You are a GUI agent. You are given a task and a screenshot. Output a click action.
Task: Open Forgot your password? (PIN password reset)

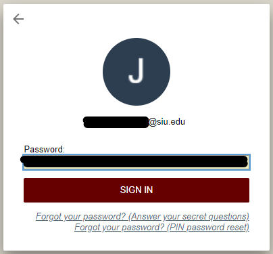click(x=162, y=227)
